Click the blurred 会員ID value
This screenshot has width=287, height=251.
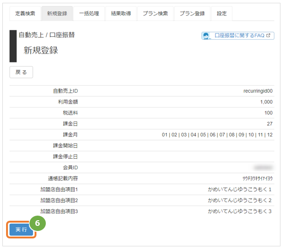tap(263, 168)
